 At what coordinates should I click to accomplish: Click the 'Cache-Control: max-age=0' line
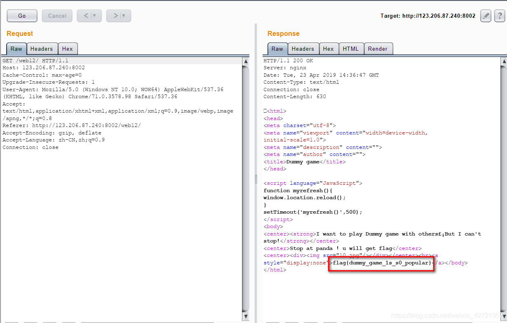(x=42, y=75)
